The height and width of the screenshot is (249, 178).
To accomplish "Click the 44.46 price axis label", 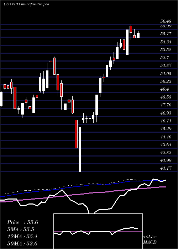I will click(166, 137).
